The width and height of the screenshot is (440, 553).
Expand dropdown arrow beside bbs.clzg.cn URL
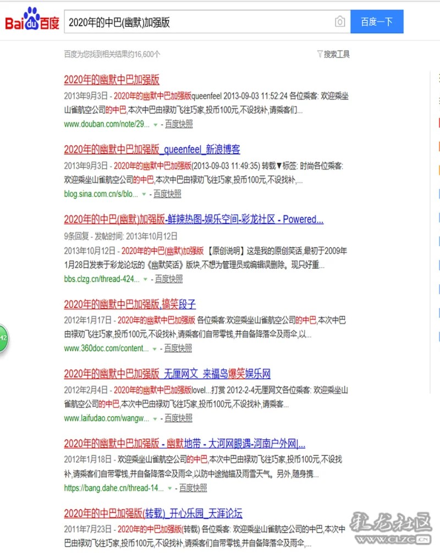tap(145, 279)
